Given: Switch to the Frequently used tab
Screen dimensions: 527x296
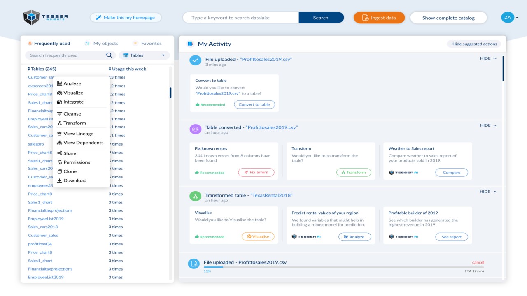Looking at the screenshot, I should (49, 43).
